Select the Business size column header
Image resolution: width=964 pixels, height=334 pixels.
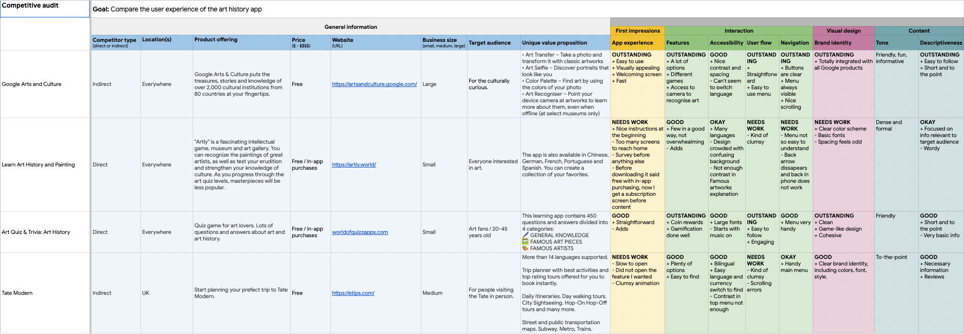click(x=444, y=43)
